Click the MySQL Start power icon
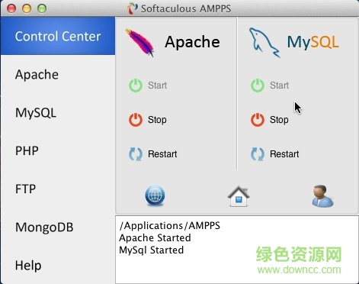 coord(258,86)
